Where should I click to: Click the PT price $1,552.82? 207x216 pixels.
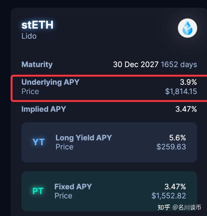169,196
